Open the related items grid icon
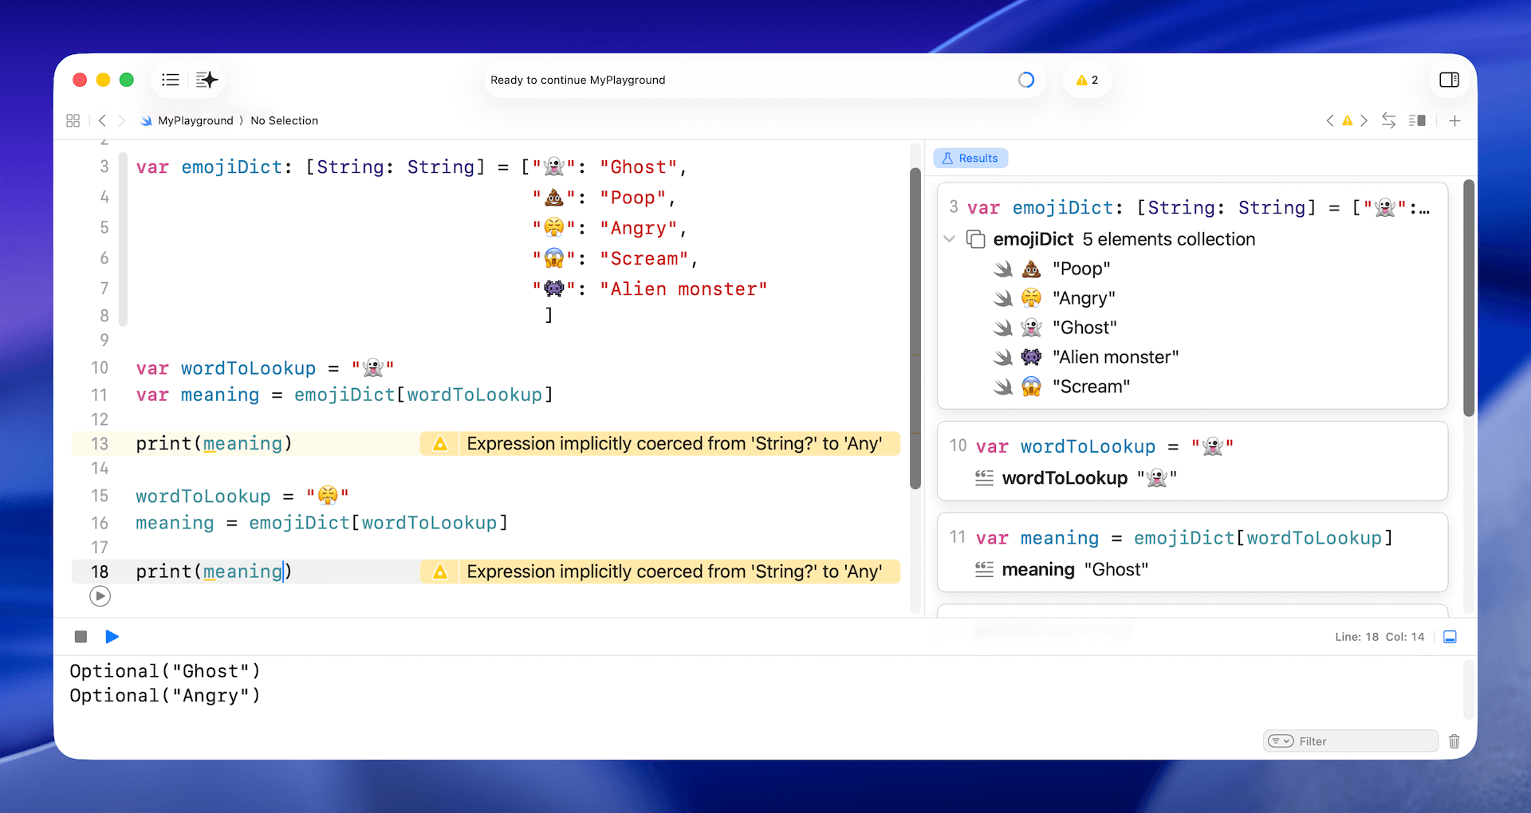Viewport: 1531px width, 813px height. pos(73,120)
